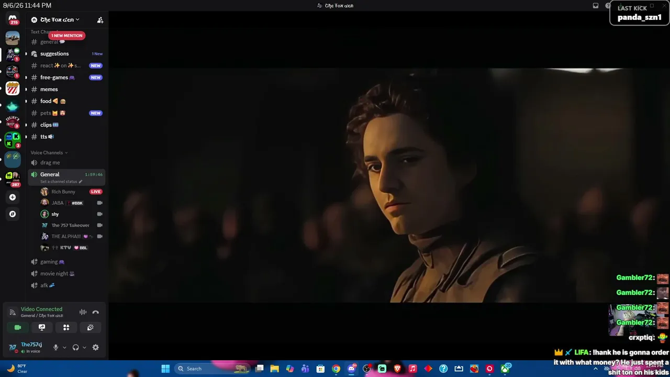Image resolution: width=670 pixels, height=377 pixels.
Task: Open connection info via Video Connected text
Action: (41, 309)
